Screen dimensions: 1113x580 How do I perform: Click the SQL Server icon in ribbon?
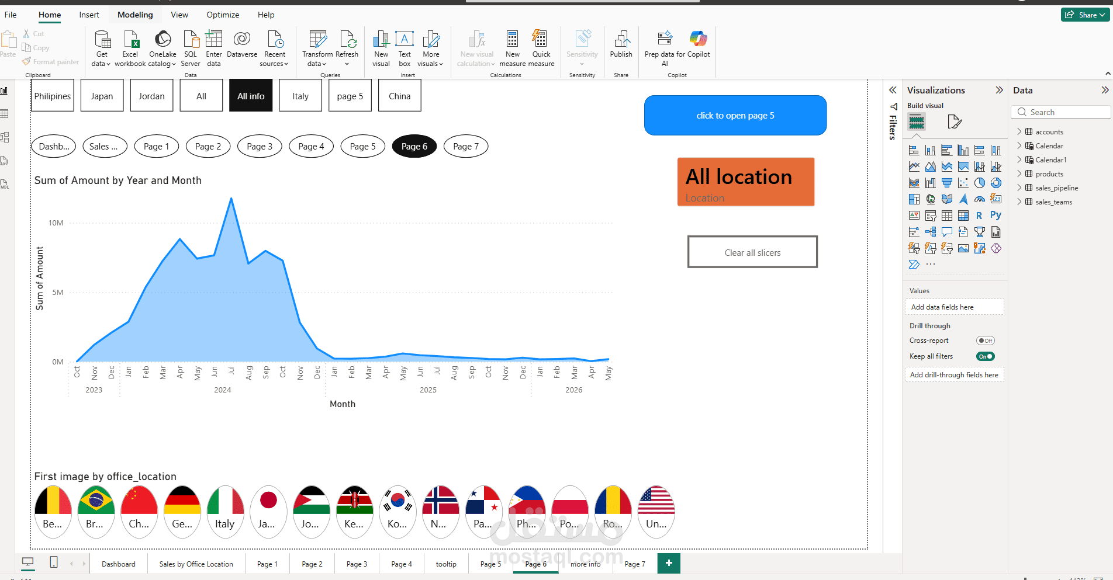(191, 48)
